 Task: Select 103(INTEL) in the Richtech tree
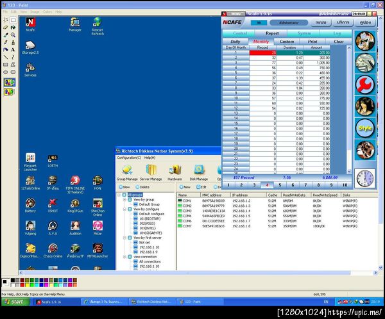tap(148, 228)
